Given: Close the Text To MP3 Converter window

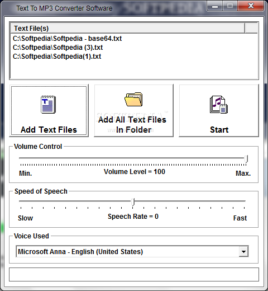Looking at the screenshot, I should click(251, 6).
